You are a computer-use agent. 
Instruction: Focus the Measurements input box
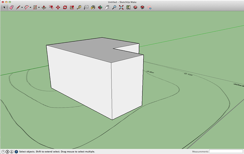(226, 151)
